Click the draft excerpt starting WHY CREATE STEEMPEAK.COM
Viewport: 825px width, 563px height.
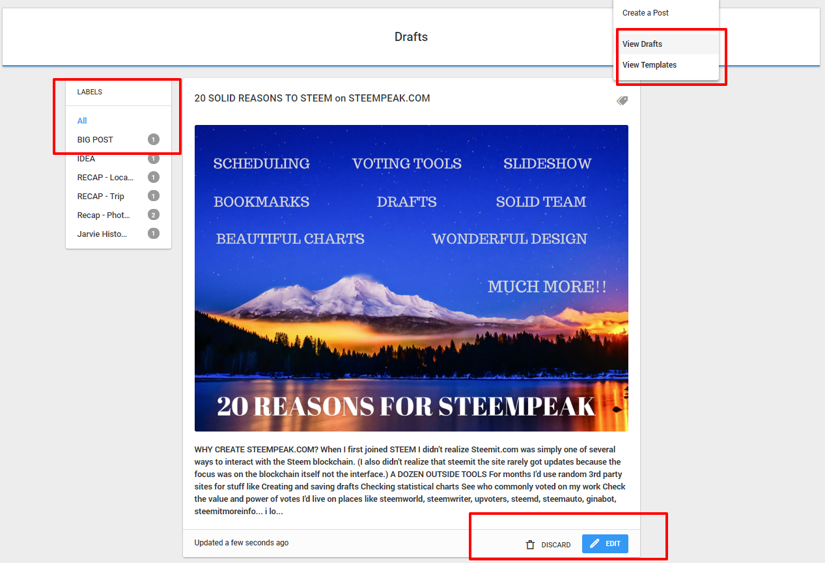[x=410, y=481]
